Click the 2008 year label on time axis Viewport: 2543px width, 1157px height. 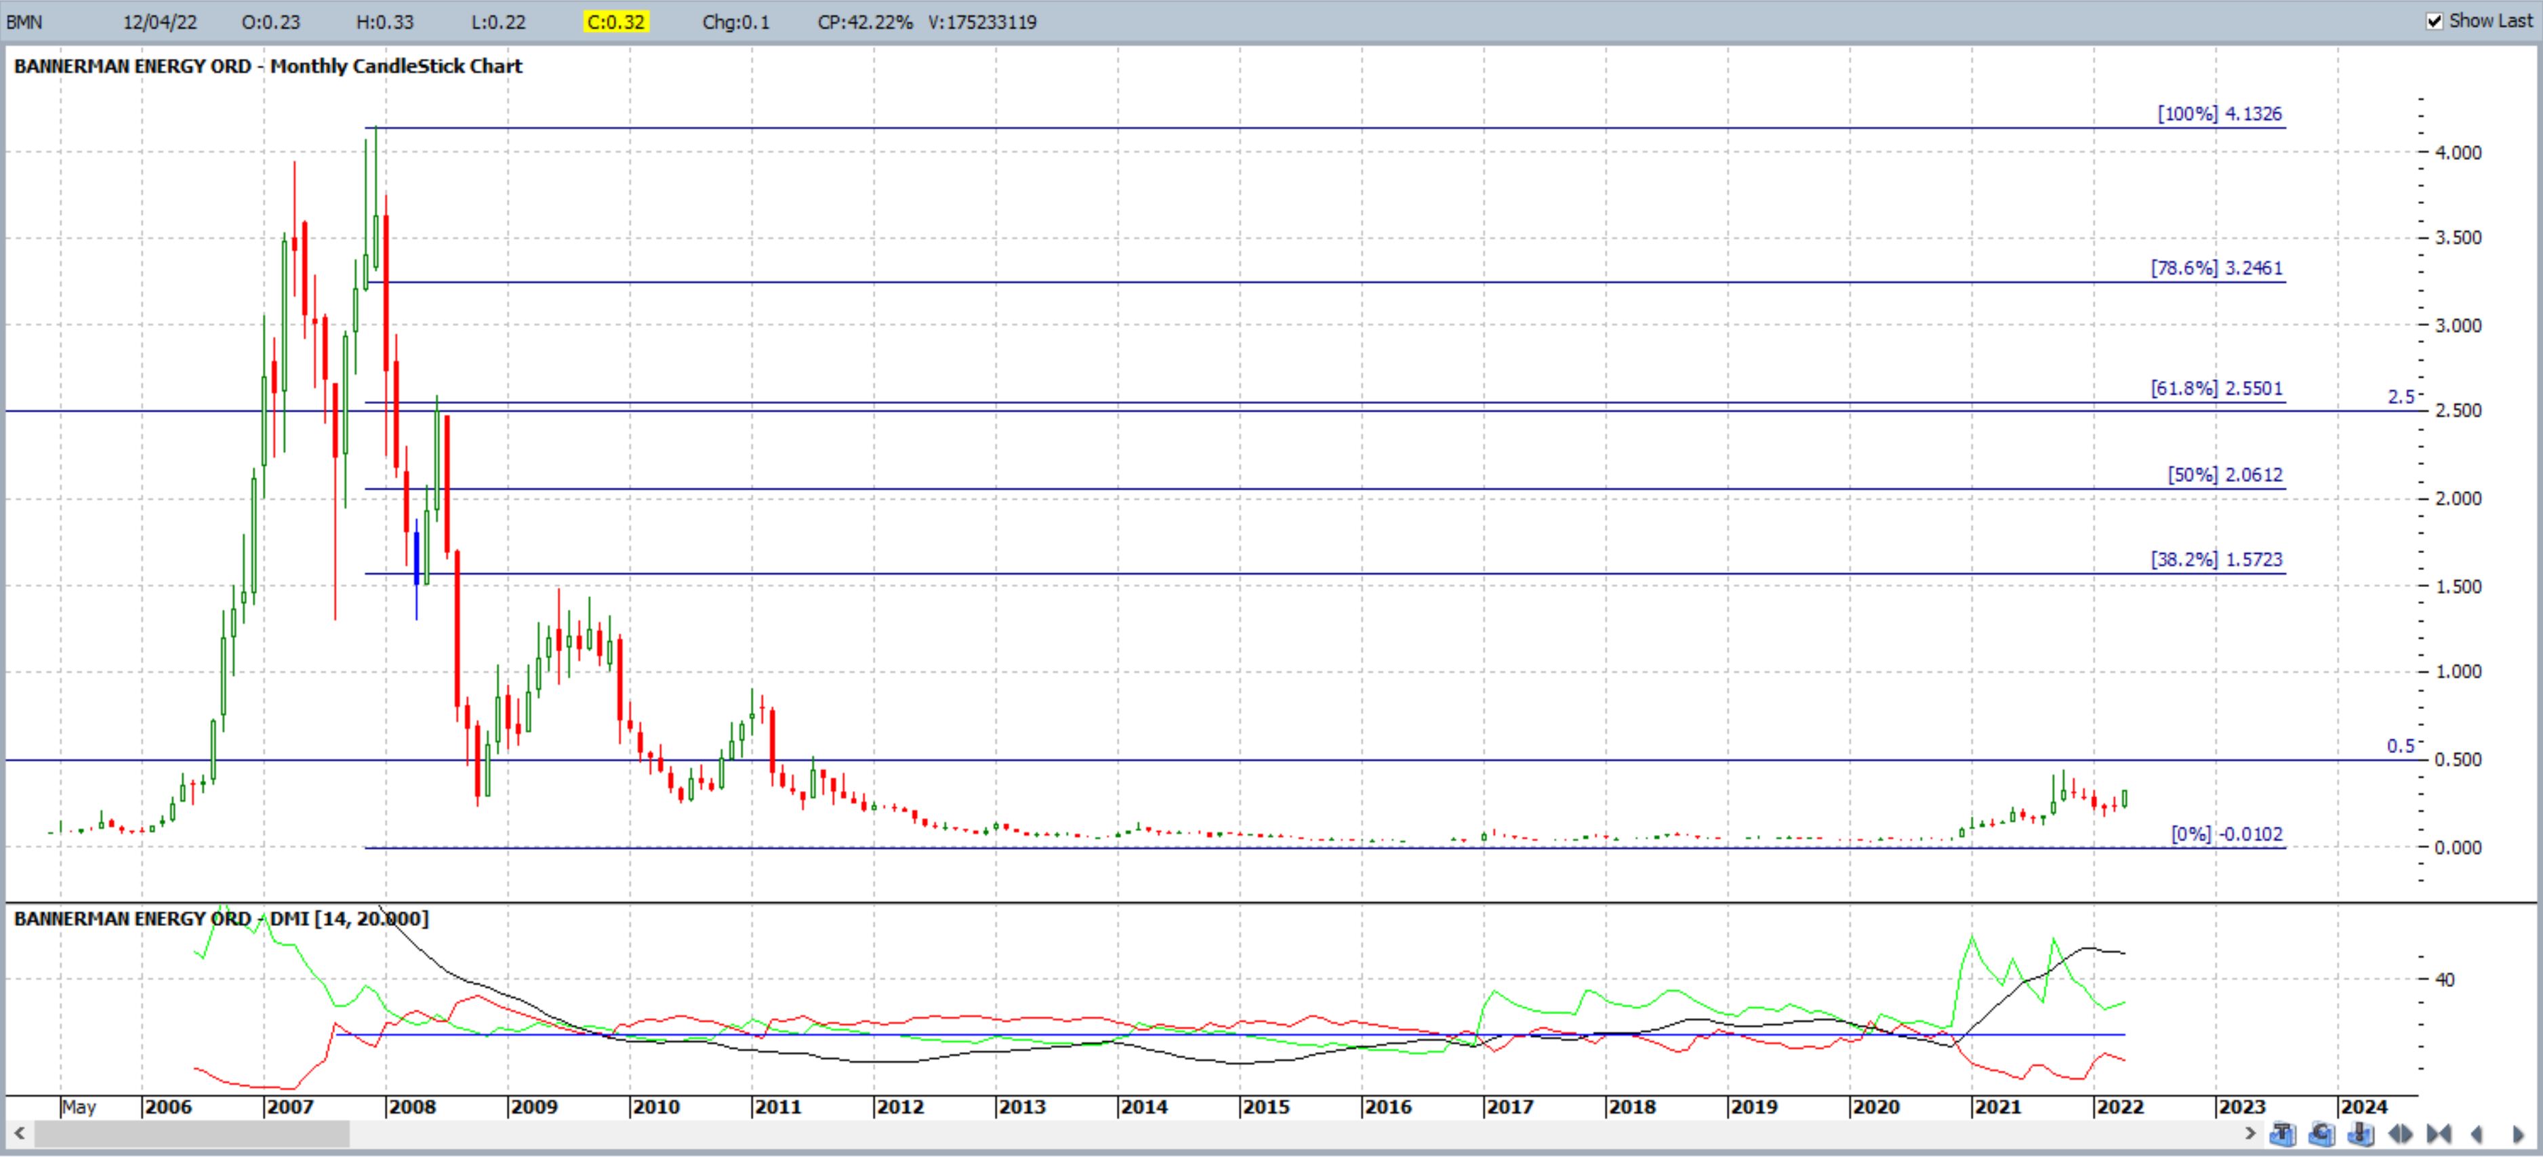(x=411, y=1107)
